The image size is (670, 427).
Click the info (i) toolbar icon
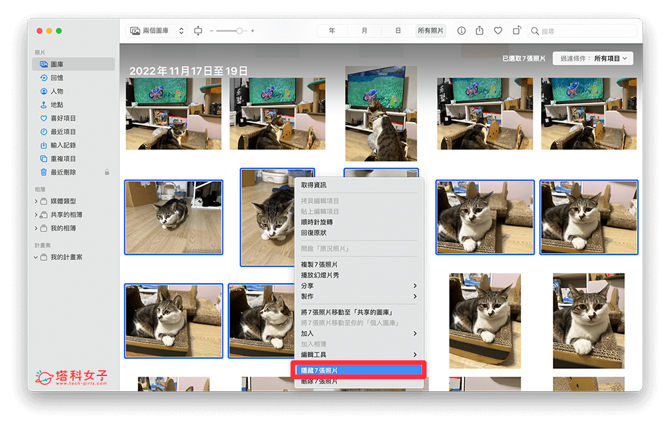461,31
